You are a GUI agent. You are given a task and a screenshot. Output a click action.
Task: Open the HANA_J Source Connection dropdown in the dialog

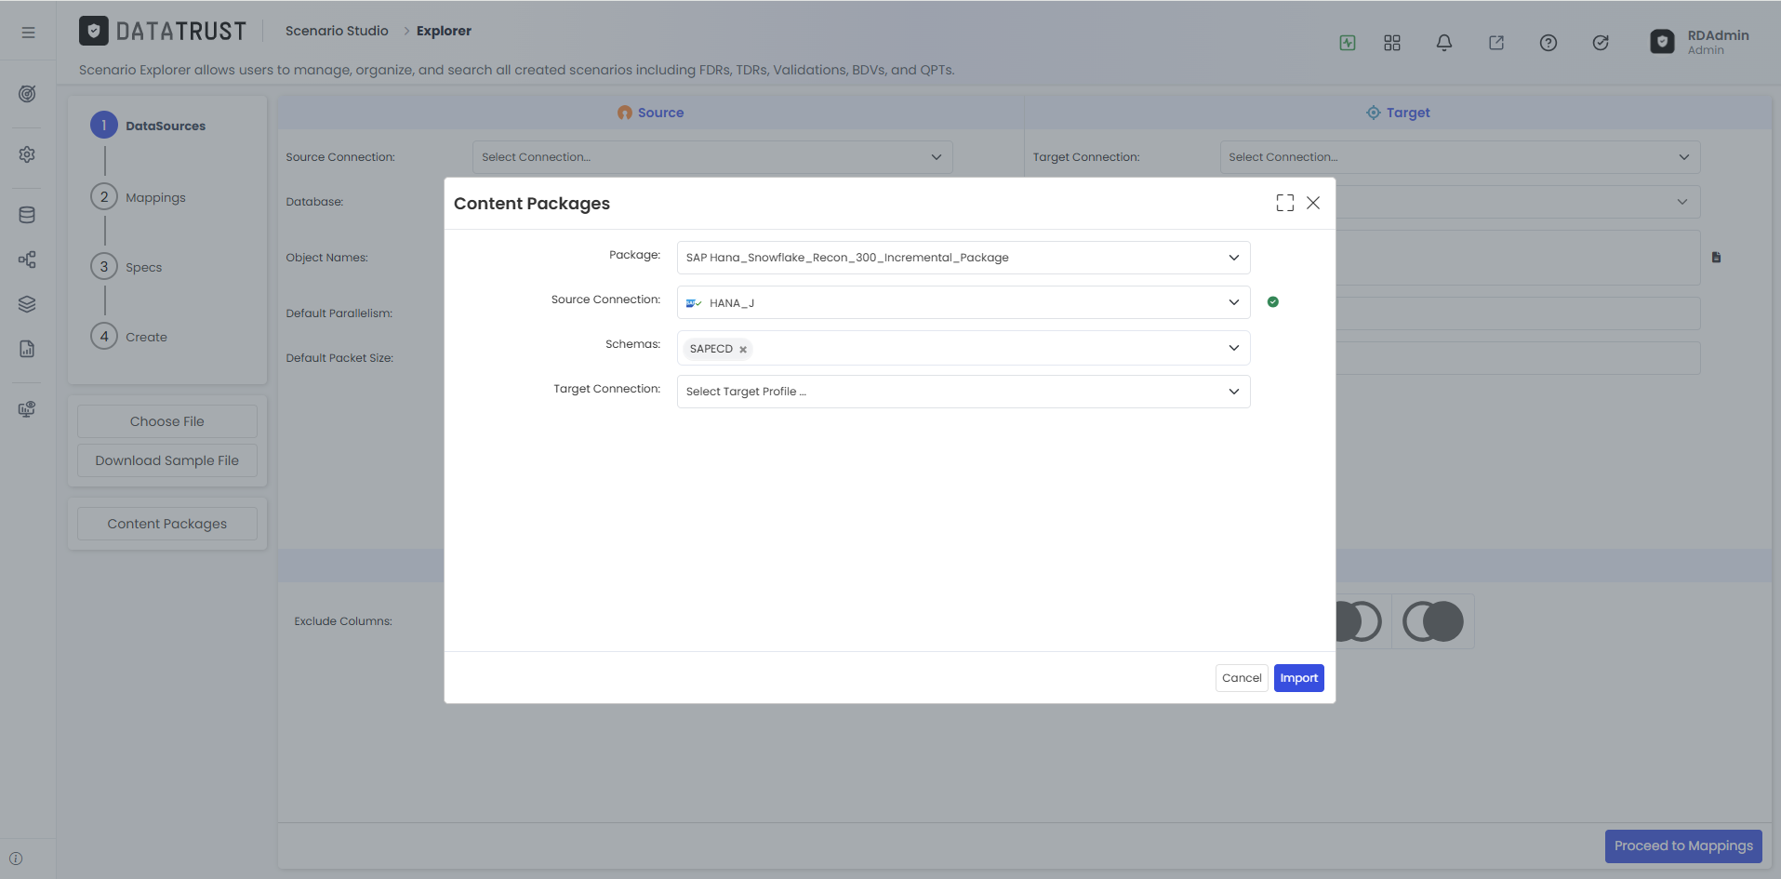click(x=964, y=302)
